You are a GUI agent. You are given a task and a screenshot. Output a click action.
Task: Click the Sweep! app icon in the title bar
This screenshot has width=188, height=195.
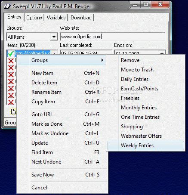(7, 6)
